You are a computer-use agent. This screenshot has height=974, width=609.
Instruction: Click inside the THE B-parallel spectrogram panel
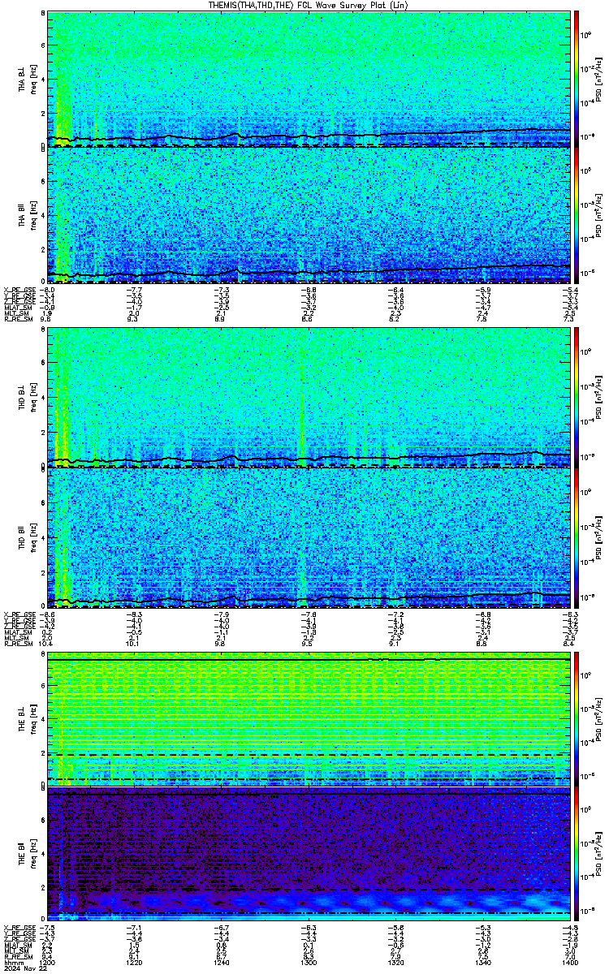(309, 855)
